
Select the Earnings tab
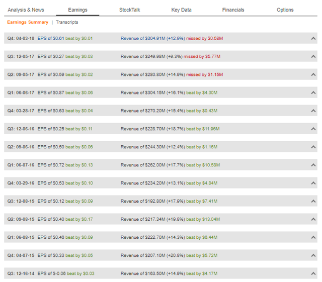coord(77,10)
